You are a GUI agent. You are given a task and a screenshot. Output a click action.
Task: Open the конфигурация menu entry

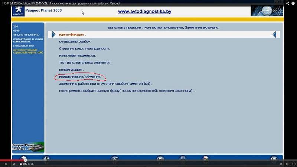click(71, 70)
